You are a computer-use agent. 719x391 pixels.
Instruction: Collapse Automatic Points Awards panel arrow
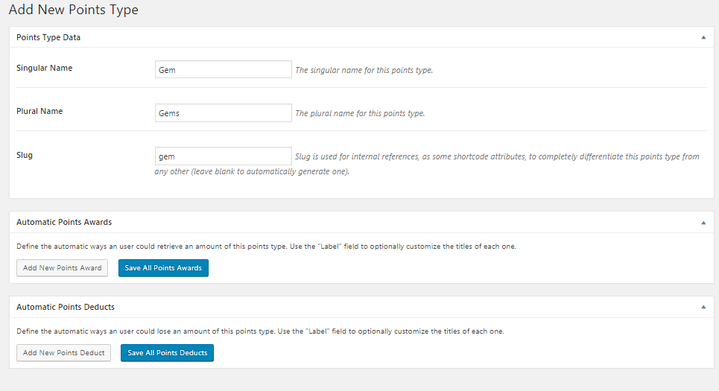(703, 223)
